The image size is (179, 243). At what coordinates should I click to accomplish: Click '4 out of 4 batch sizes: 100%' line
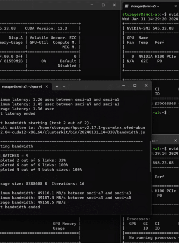click(x=41, y=170)
